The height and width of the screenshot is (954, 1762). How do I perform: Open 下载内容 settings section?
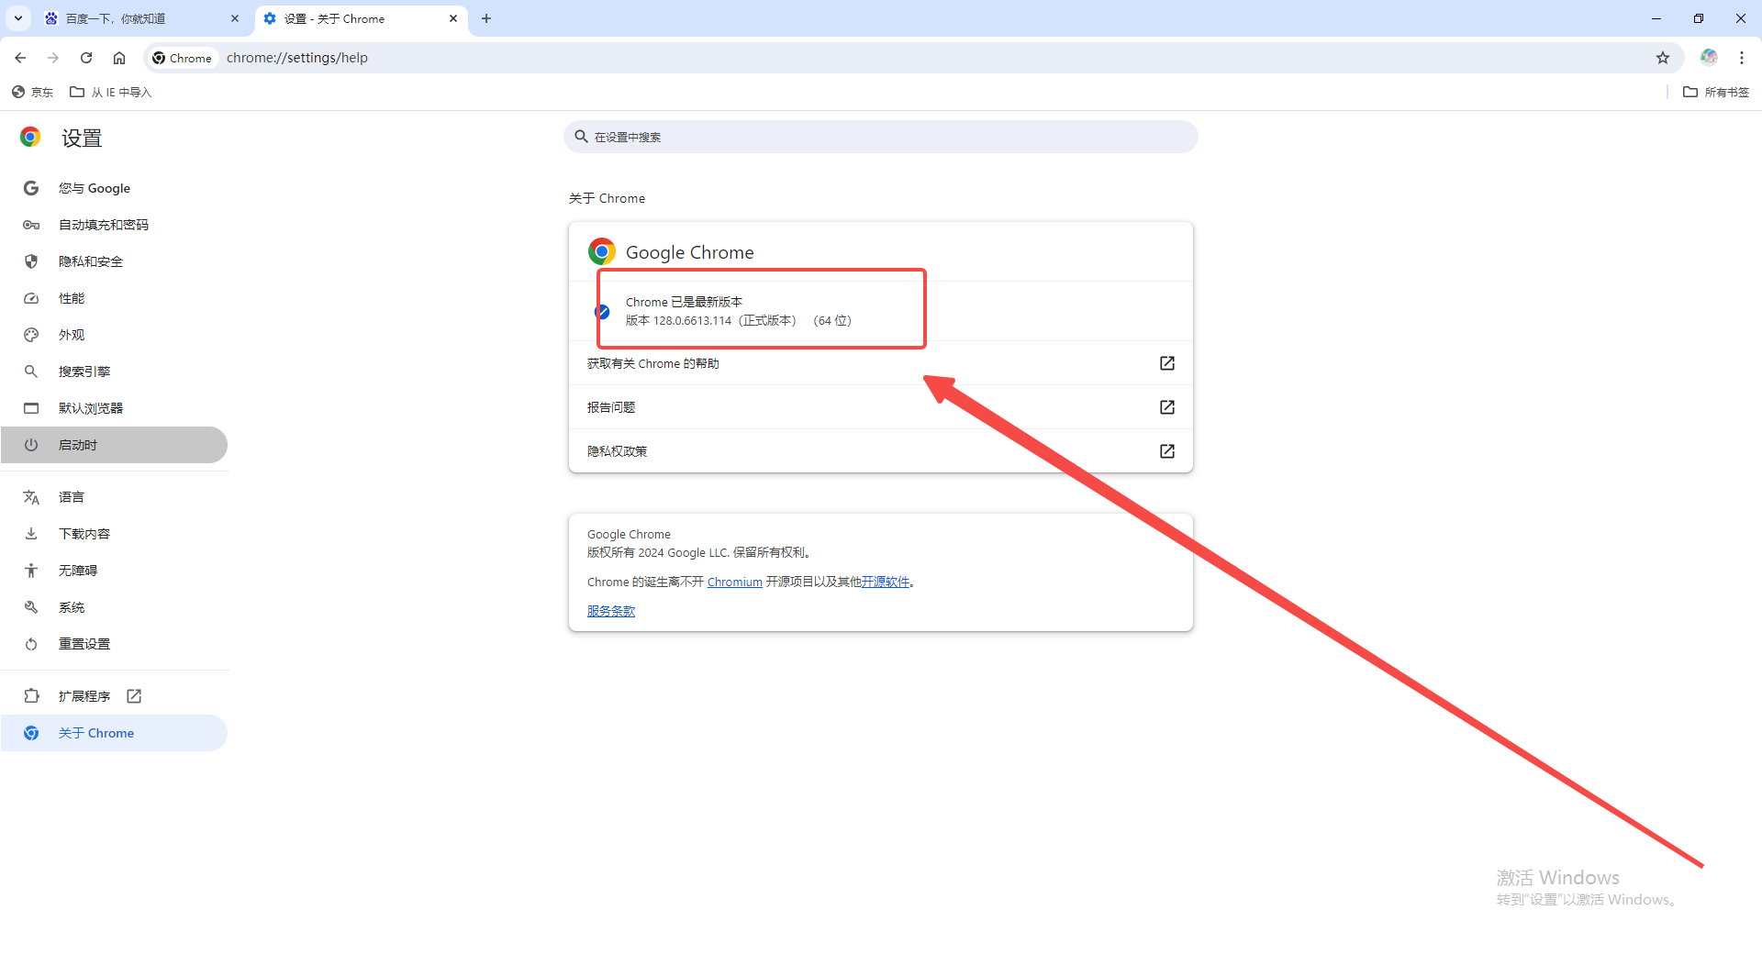tap(114, 534)
